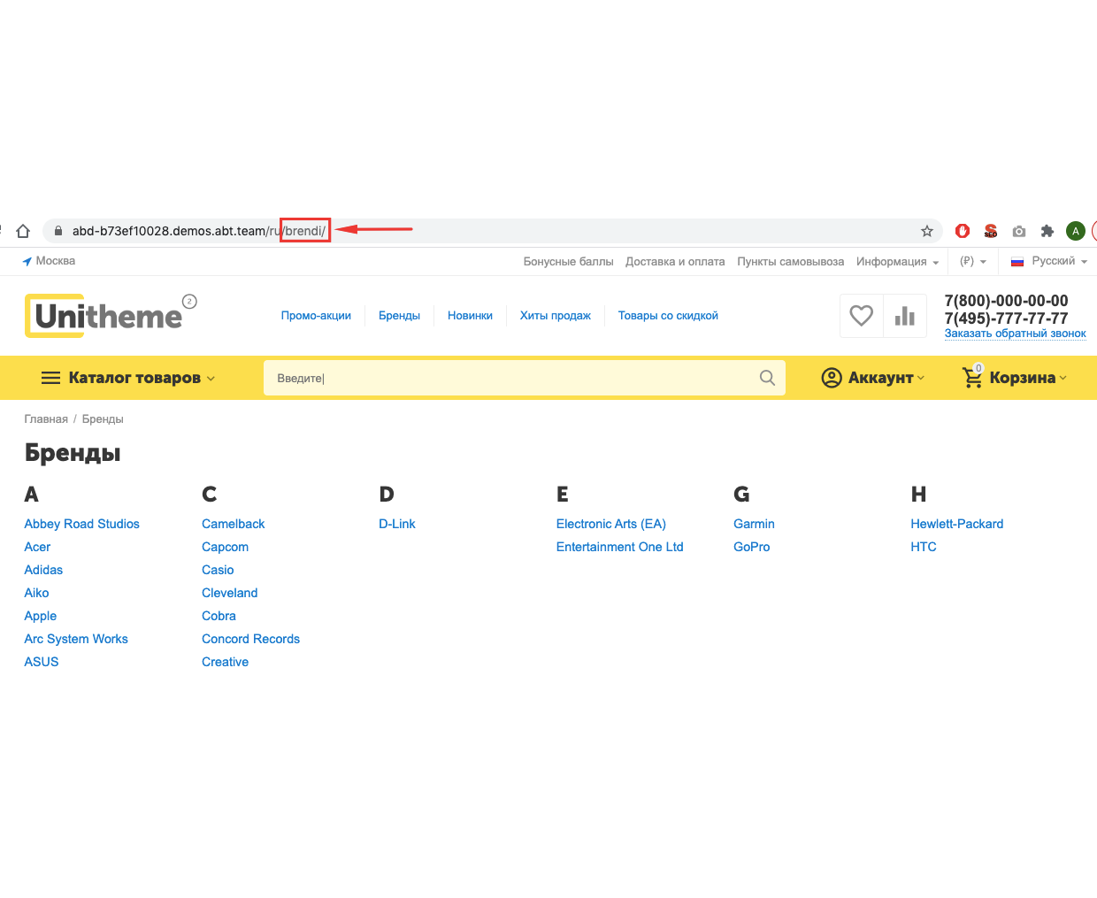Expand the Каталог товаров menu
The height and width of the screenshot is (898, 1097).
click(128, 378)
